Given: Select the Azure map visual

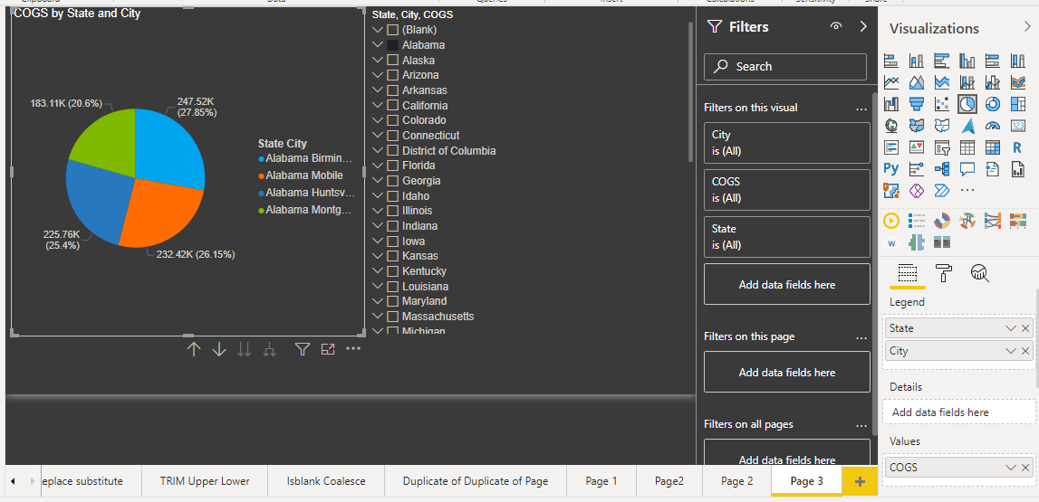Looking at the screenshot, I should [967, 125].
